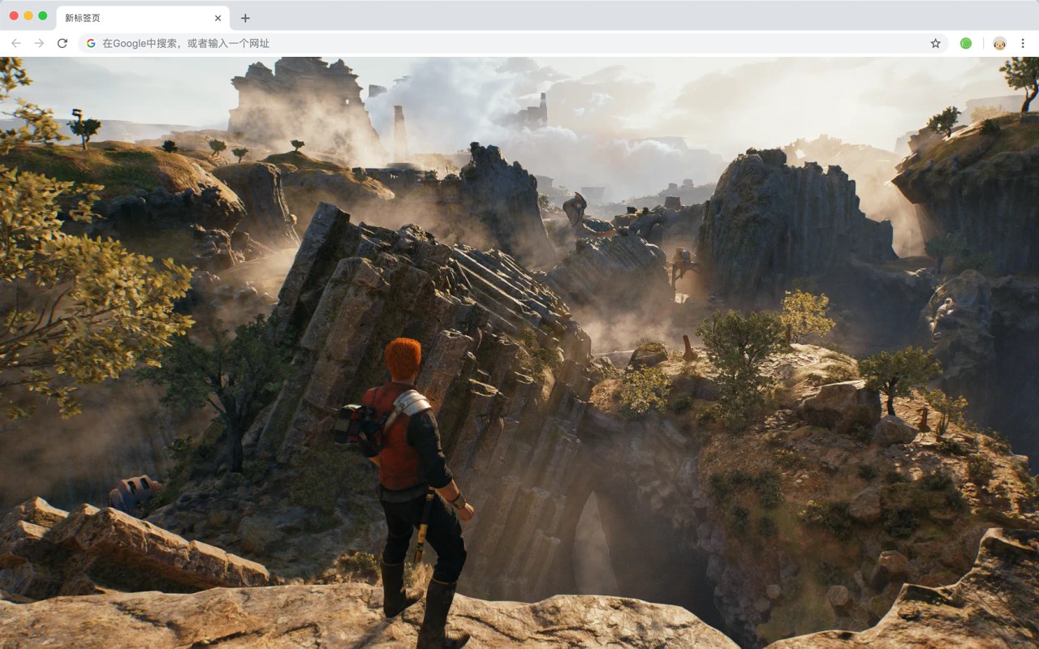Go forward to the next page
The width and height of the screenshot is (1039, 649).
pos(39,43)
